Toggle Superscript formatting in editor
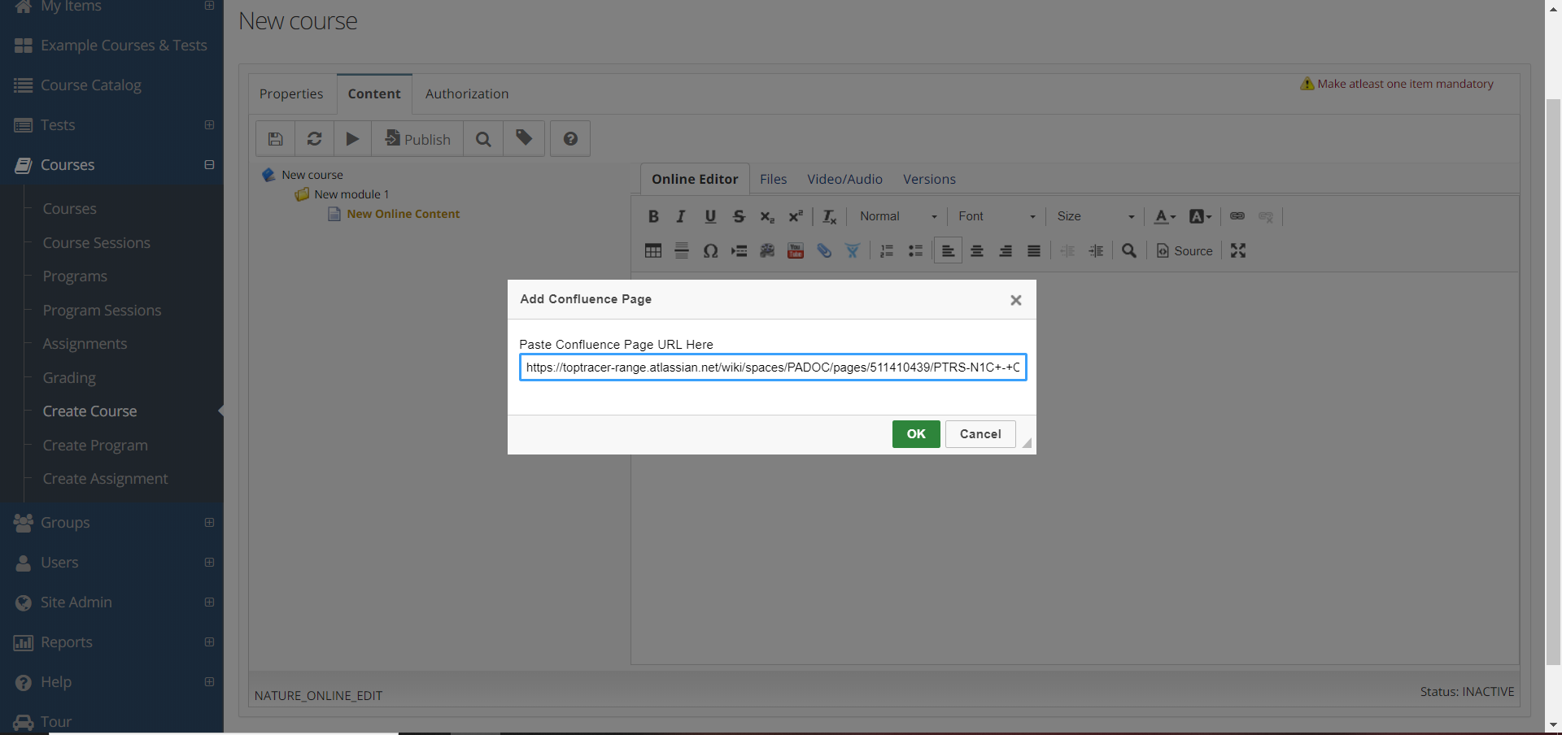The image size is (1562, 735). tap(796, 216)
